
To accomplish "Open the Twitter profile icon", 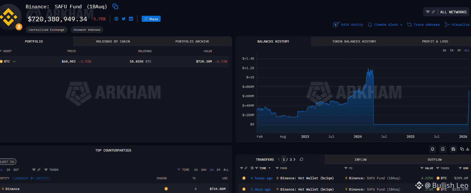I will point(124,19).
